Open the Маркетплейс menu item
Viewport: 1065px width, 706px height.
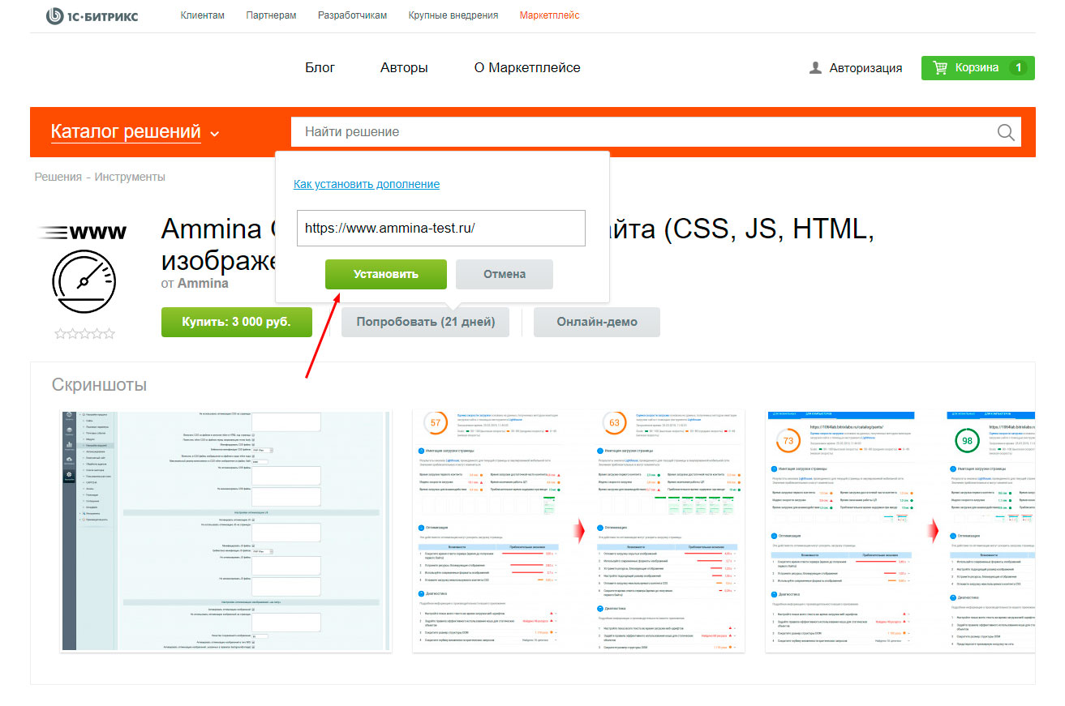coord(549,15)
